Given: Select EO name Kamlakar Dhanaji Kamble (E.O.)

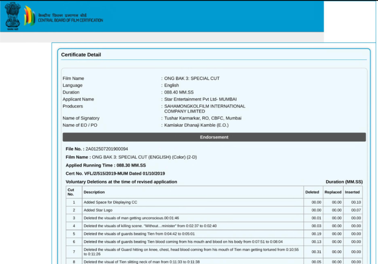Looking at the screenshot, I should (x=196, y=125).
